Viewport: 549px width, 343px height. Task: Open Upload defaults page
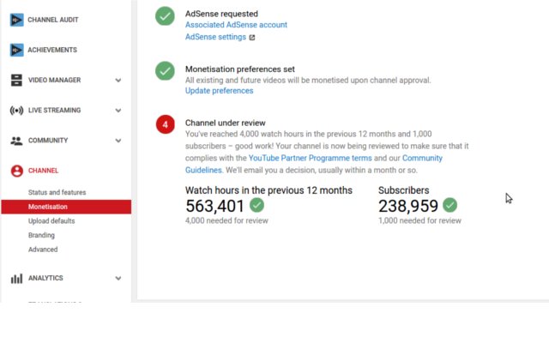[51, 221]
